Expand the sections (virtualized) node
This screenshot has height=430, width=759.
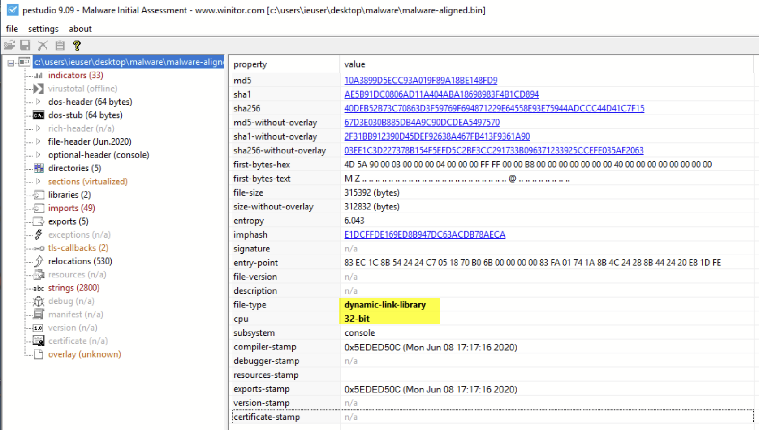39,182
